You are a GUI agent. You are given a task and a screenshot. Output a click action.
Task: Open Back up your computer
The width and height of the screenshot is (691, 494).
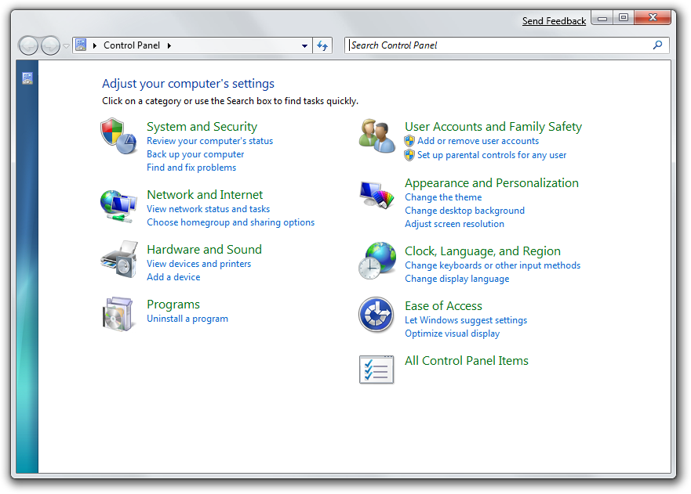195,154
